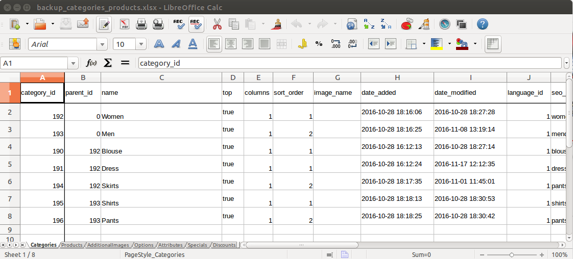Click the Clone Formatting paintbrush
The height and width of the screenshot is (259, 573).
[x=276, y=24]
